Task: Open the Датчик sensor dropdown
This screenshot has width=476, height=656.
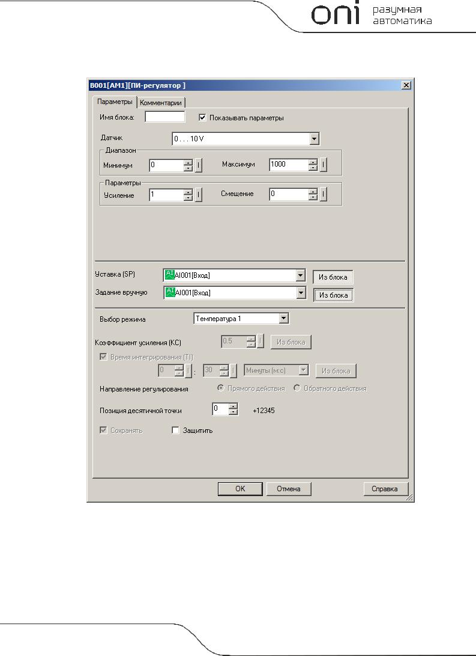Action: tap(315, 139)
